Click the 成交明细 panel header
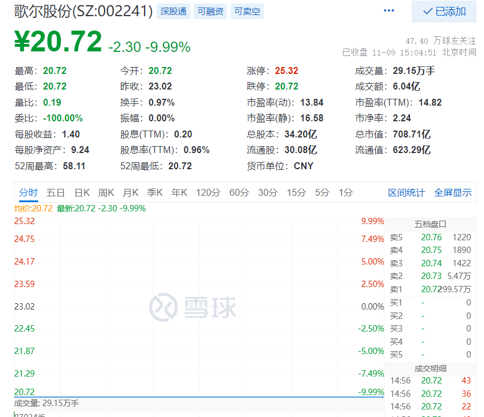484x417 pixels. [430, 368]
